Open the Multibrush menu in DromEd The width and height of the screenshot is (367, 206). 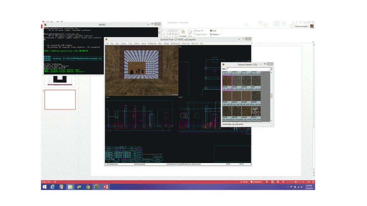pyautogui.click(x=152, y=43)
